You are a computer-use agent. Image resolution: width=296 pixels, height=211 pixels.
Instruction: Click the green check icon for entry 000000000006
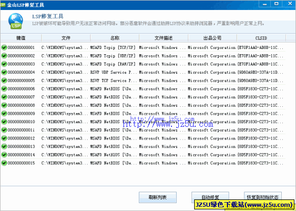[x=4, y=88]
